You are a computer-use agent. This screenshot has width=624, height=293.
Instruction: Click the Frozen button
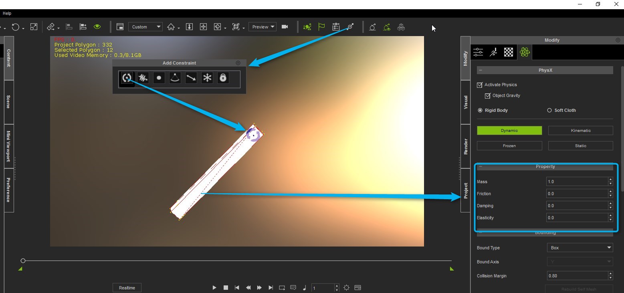509,146
